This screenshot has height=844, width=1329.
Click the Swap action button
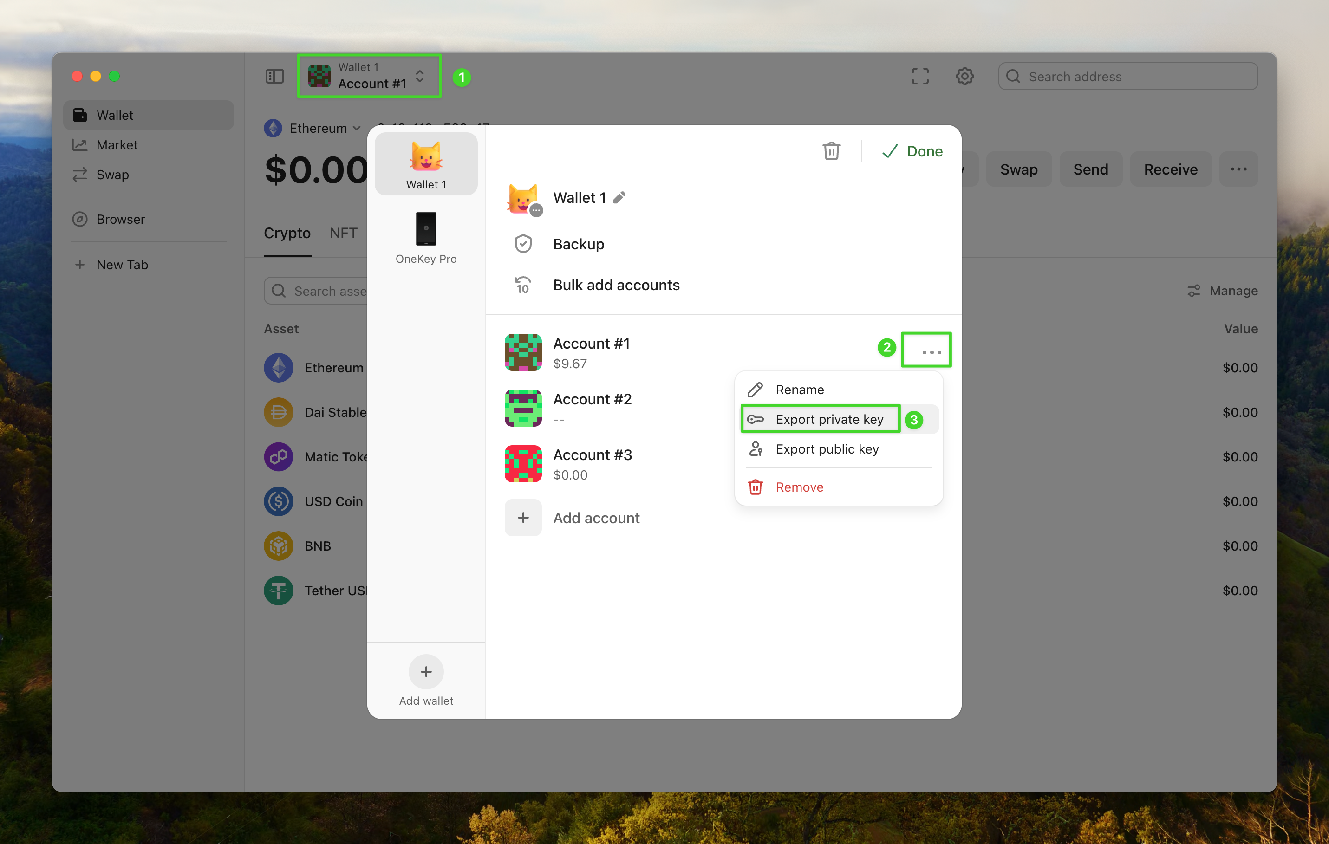click(1018, 169)
